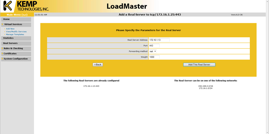
Task: Click the 192.168.0.0/24 network text
Action: coord(205,86)
